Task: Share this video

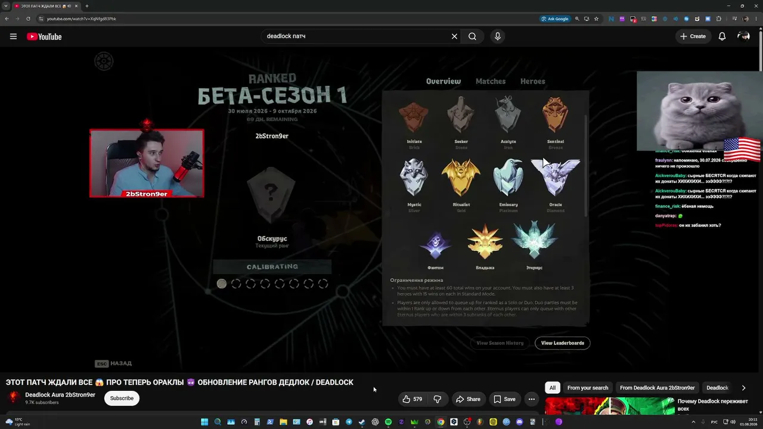Action: (468, 399)
